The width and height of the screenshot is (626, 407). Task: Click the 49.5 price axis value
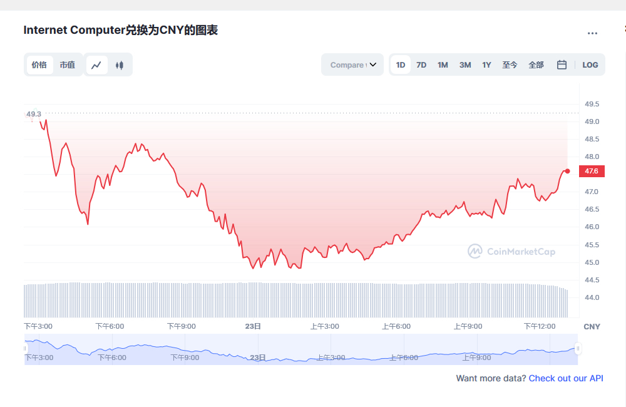coord(592,104)
